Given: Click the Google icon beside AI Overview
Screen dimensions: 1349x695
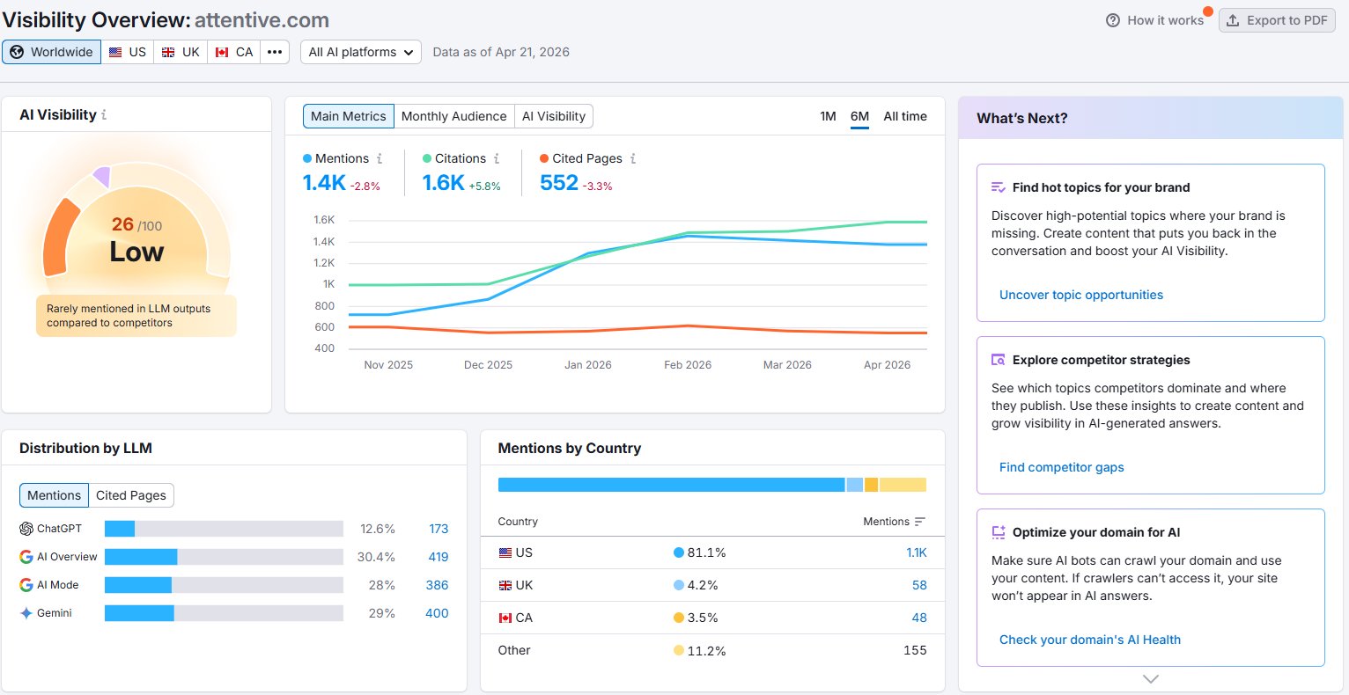Looking at the screenshot, I should 26,557.
